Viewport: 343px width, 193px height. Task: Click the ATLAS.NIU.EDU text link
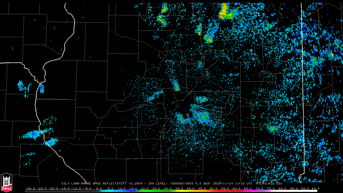tap(269, 184)
